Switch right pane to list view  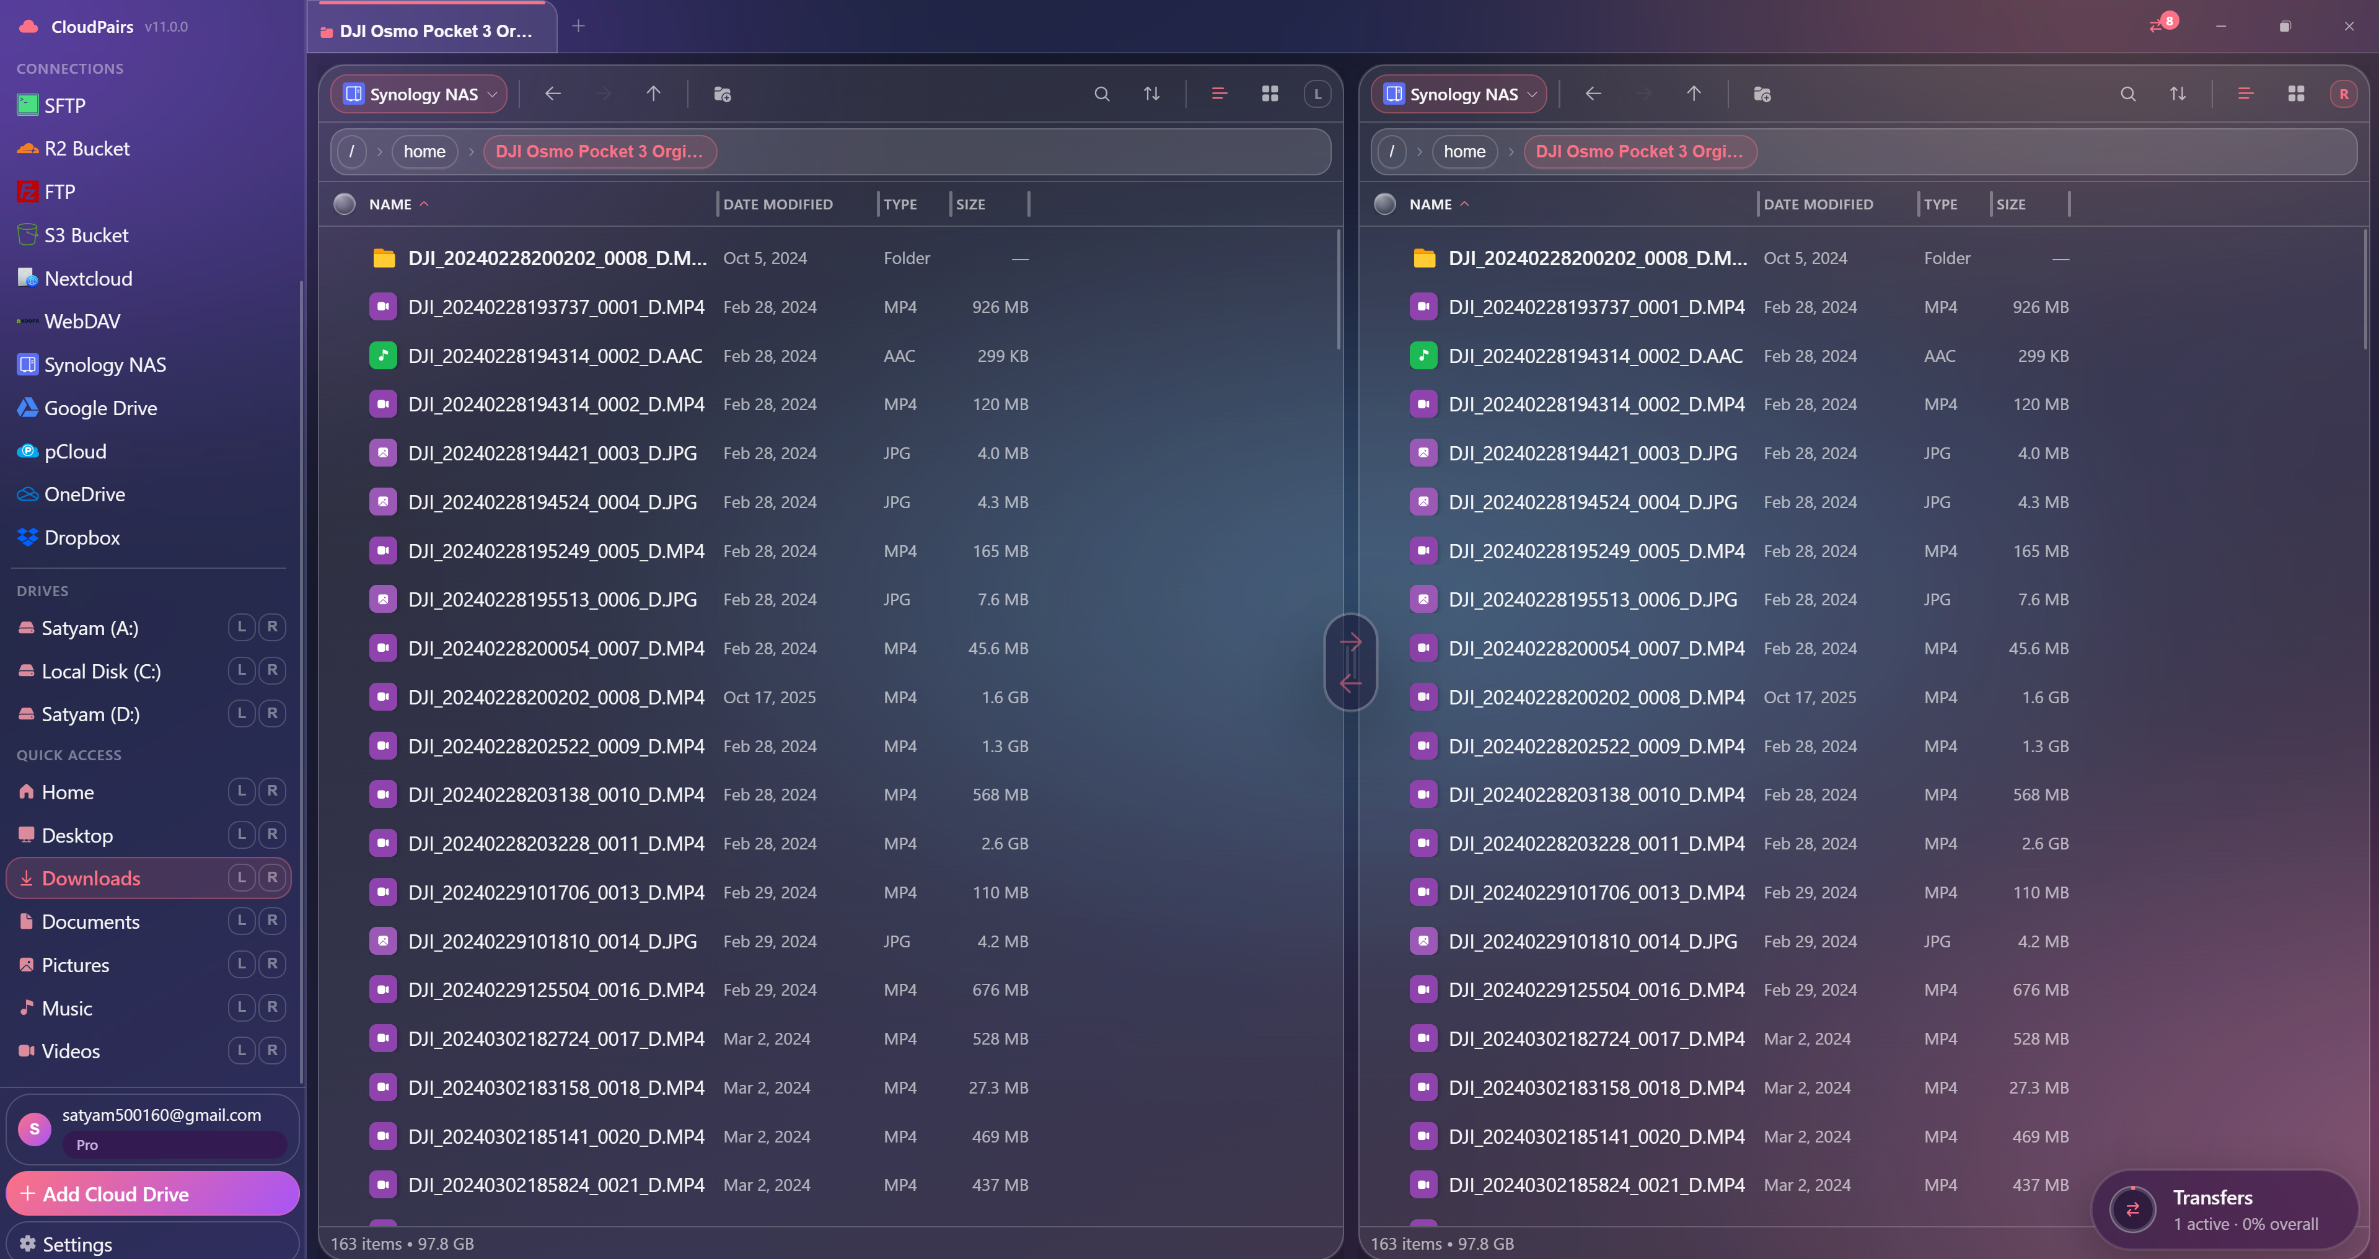coord(2245,94)
